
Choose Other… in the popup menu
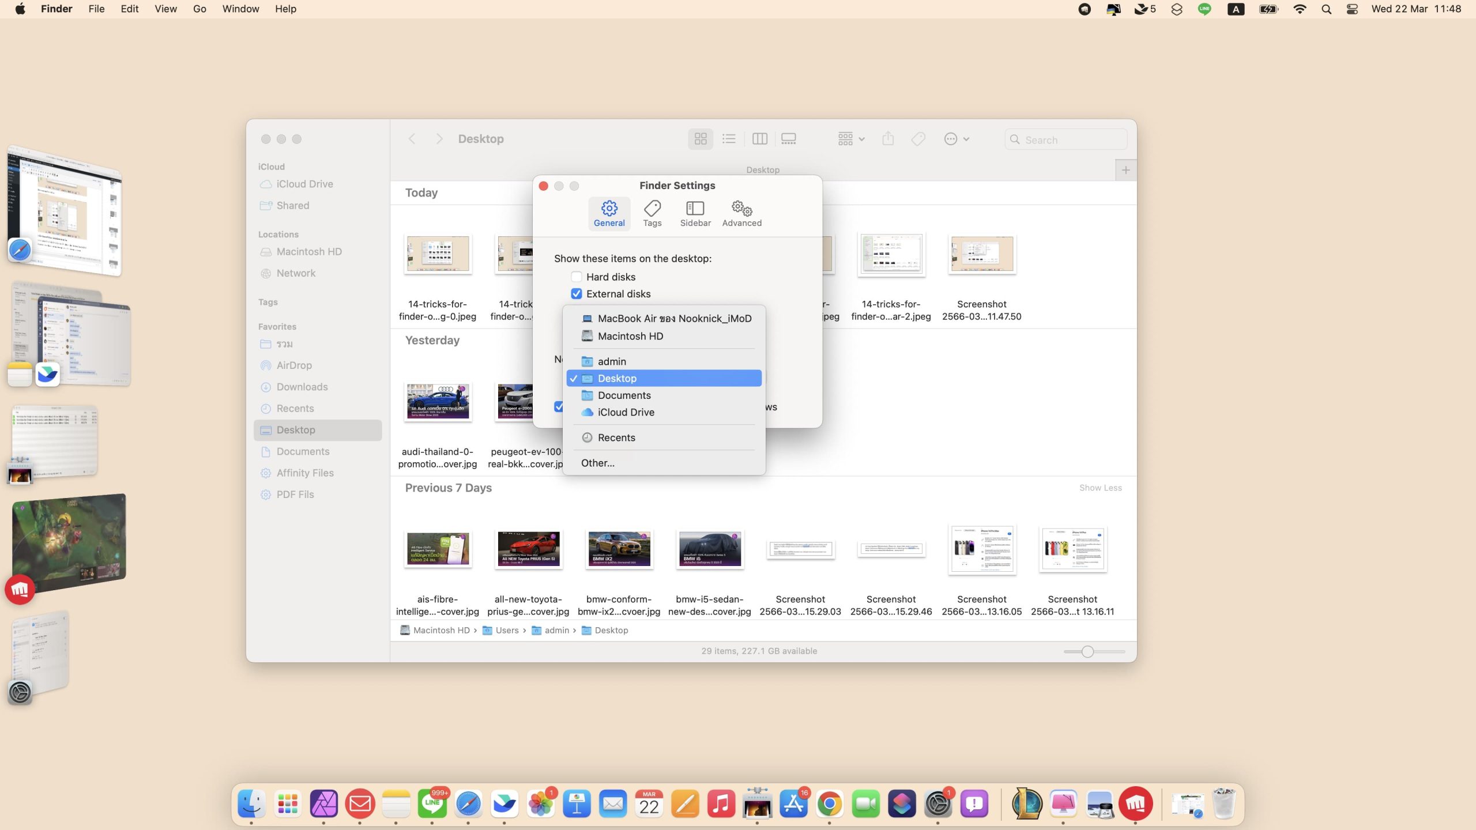pyautogui.click(x=597, y=463)
